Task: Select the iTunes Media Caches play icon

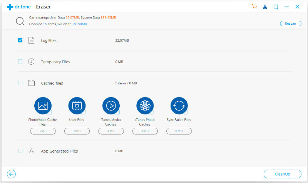Action: pyautogui.click(x=111, y=106)
